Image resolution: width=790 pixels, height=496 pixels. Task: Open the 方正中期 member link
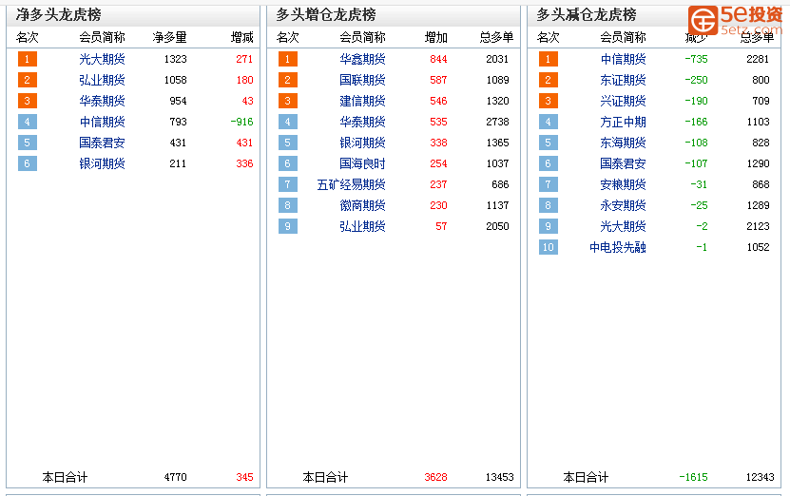pyautogui.click(x=623, y=122)
